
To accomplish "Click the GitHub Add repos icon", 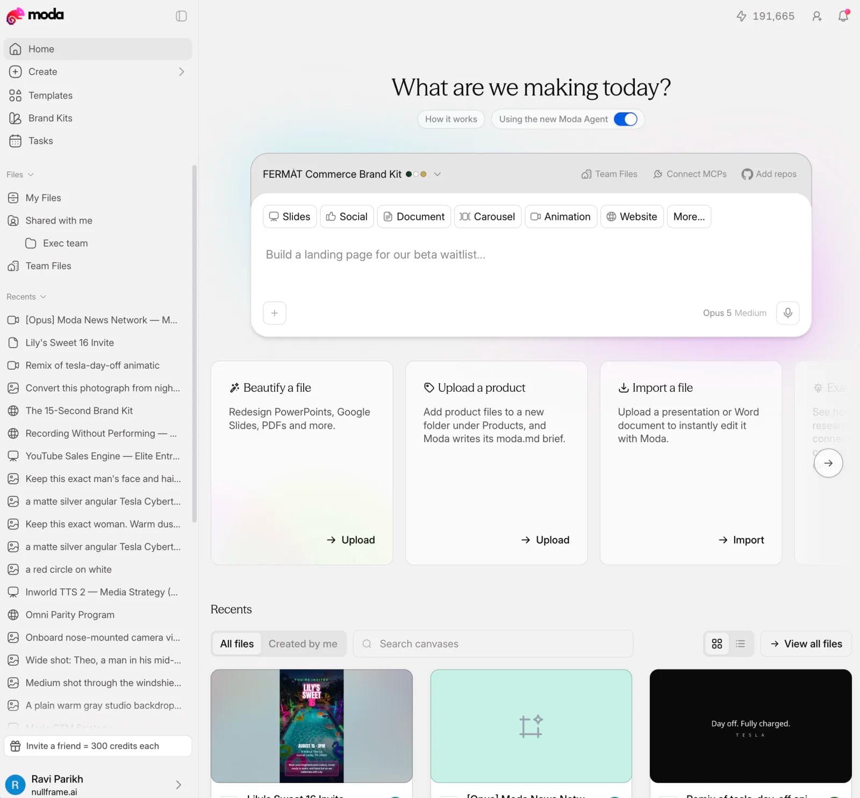I will (x=747, y=174).
